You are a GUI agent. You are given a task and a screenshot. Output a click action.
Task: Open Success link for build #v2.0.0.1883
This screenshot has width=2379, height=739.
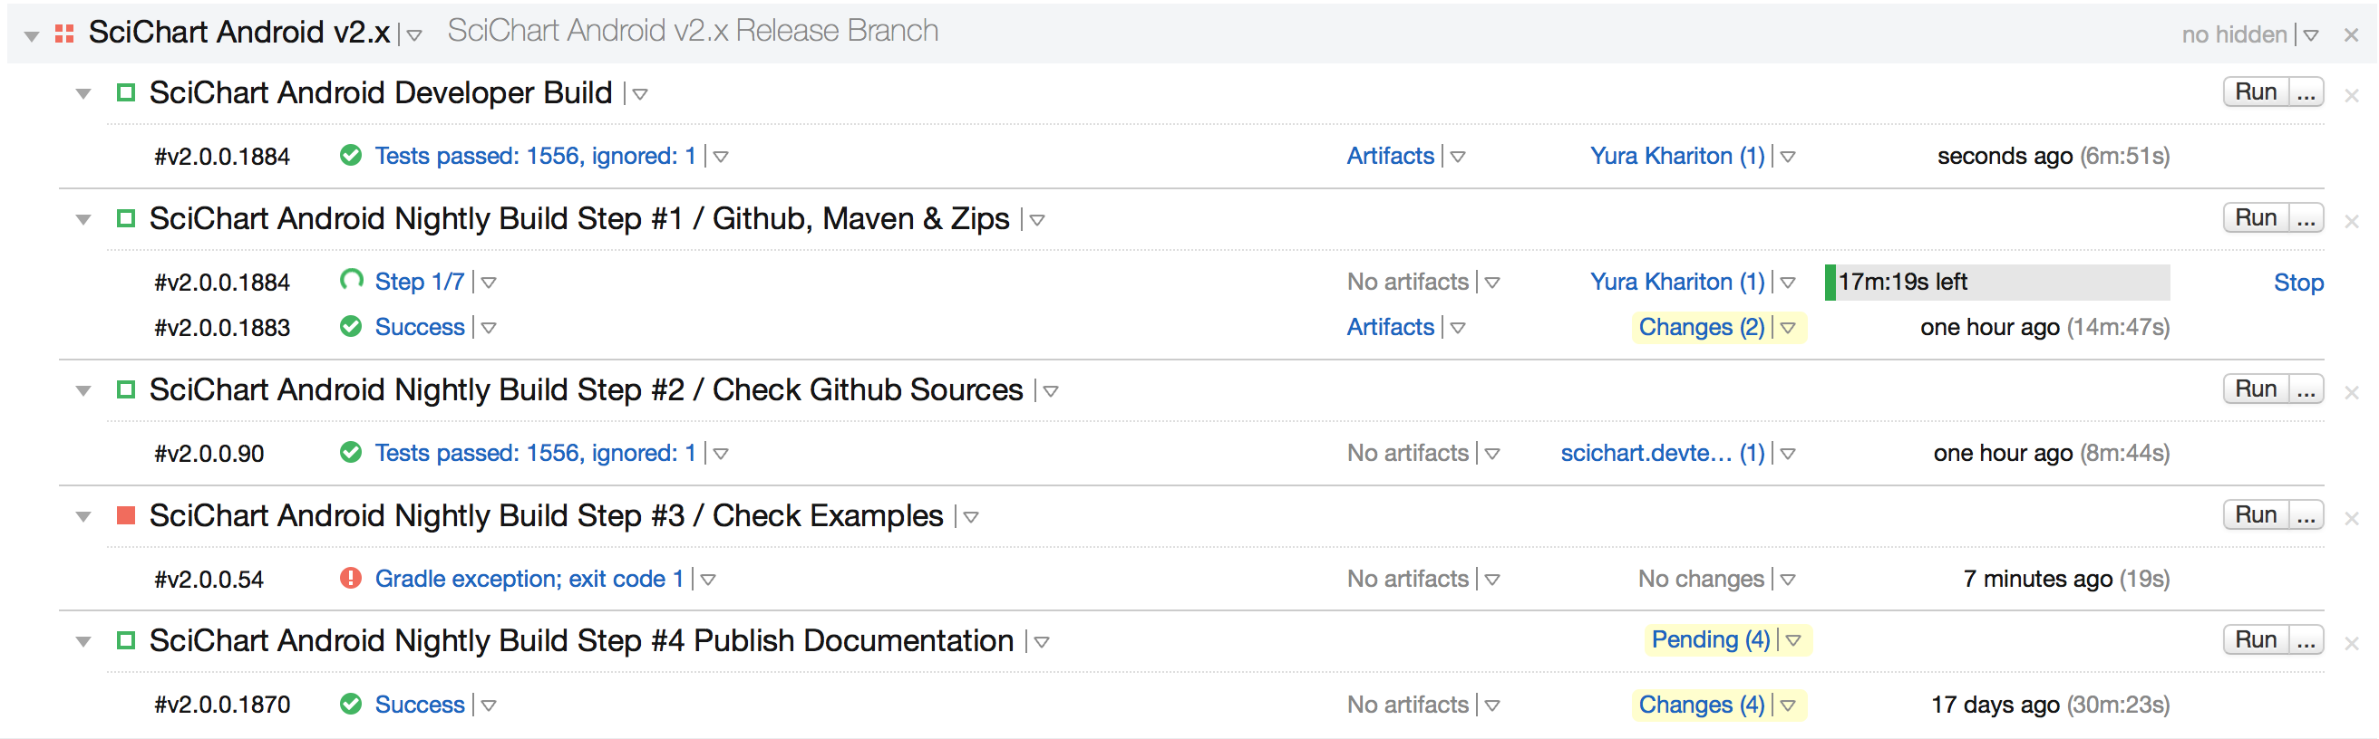[x=419, y=327]
